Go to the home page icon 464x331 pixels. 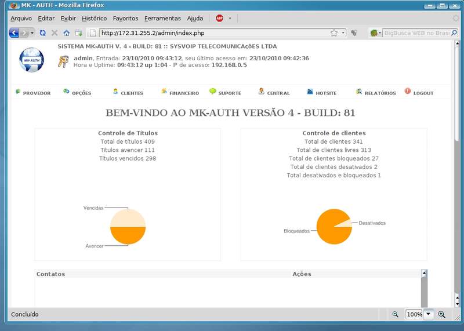(x=67, y=33)
